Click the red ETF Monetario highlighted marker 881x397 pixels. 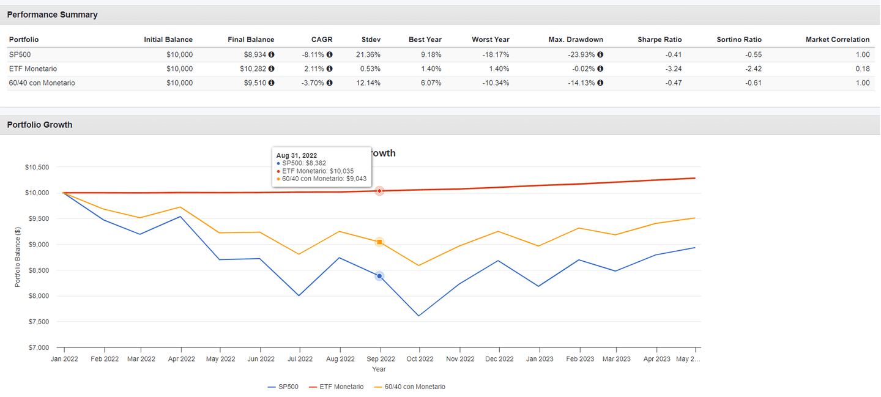(x=379, y=191)
